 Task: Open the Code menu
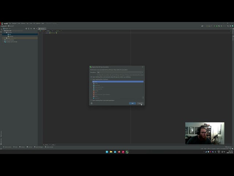coord(19,23)
